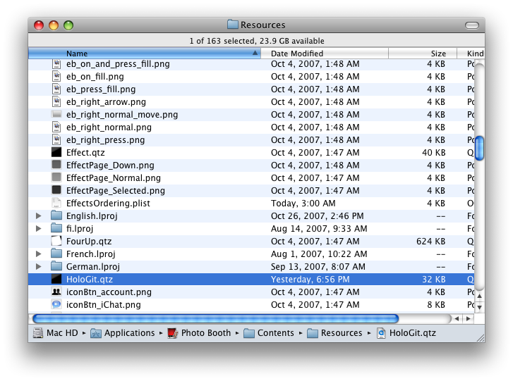Viewport: 513px width, 381px height.
Task: Click the EffectsOrdering.plist document icon
Action: click(x=56, y=203)
